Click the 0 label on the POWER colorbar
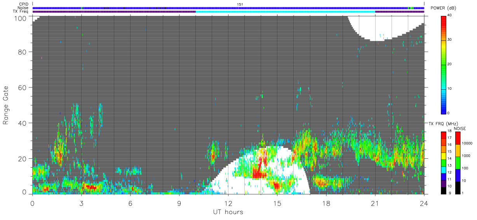Image resolution: width=477 pixels, height=220 pixels. 449,113
